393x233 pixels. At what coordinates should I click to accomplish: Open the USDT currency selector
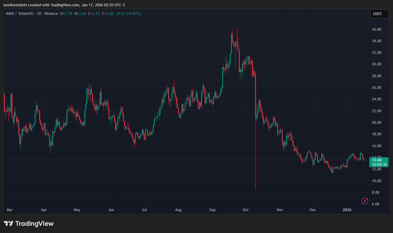pos(379,14)
